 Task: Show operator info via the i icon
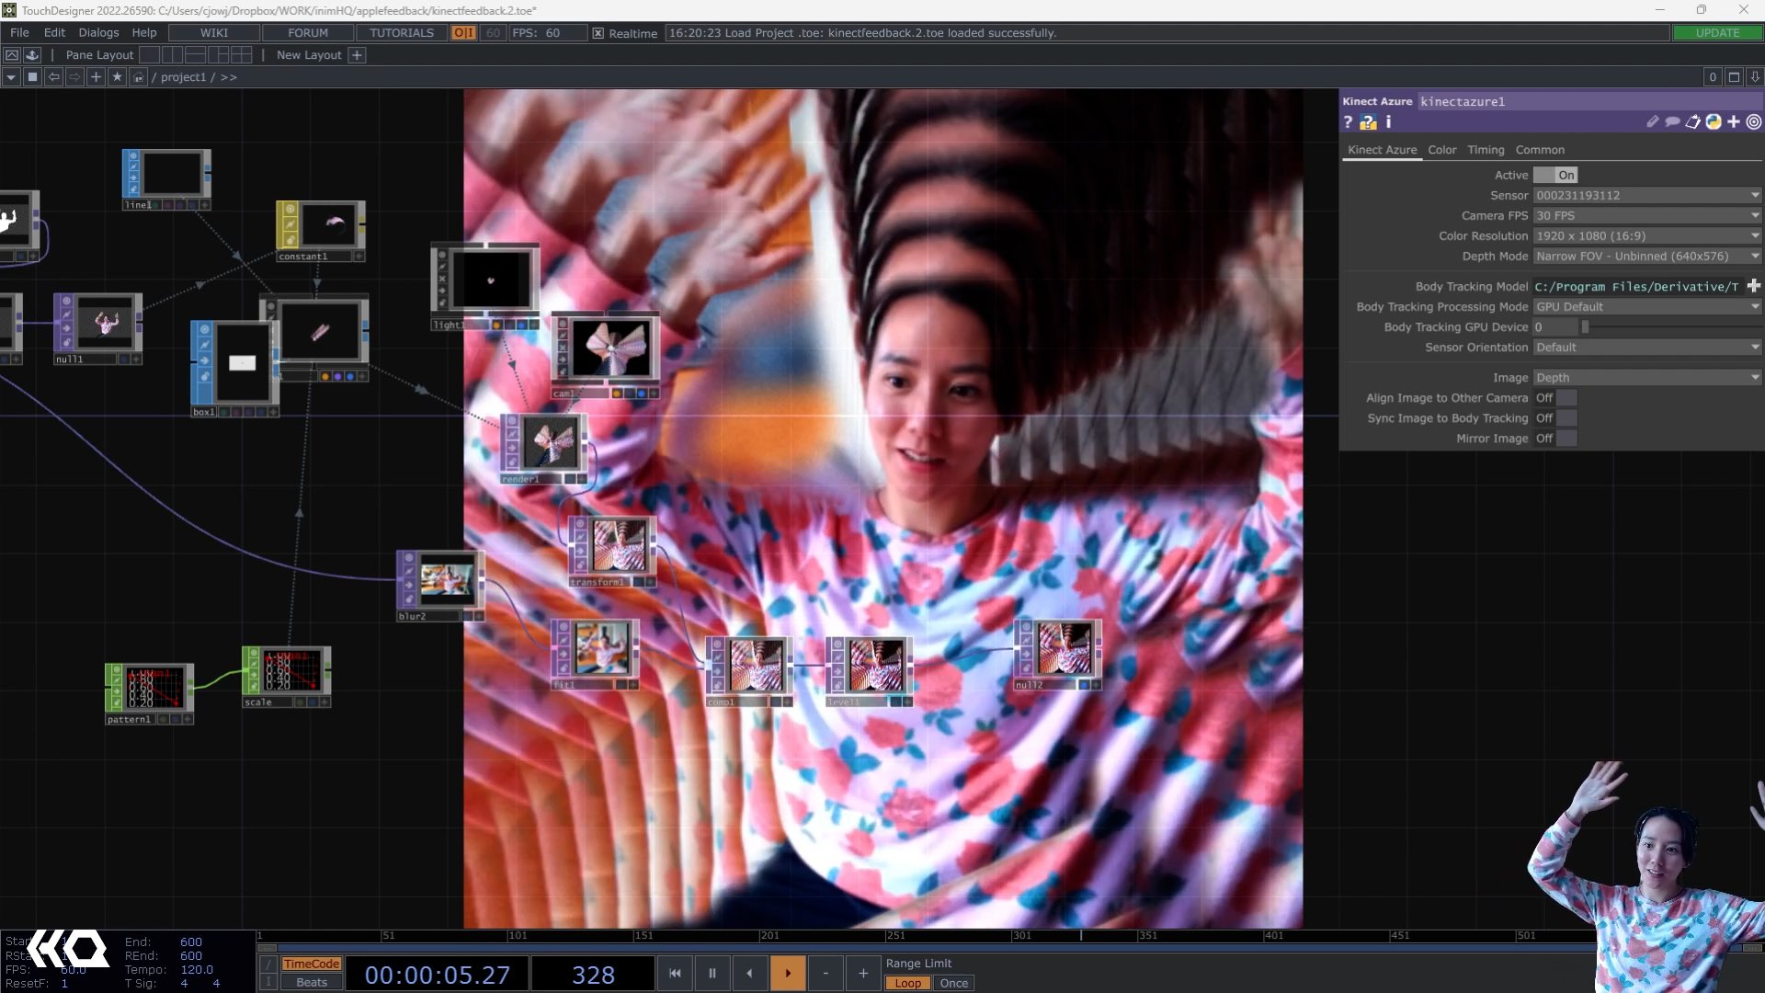tap(1388, 121)
